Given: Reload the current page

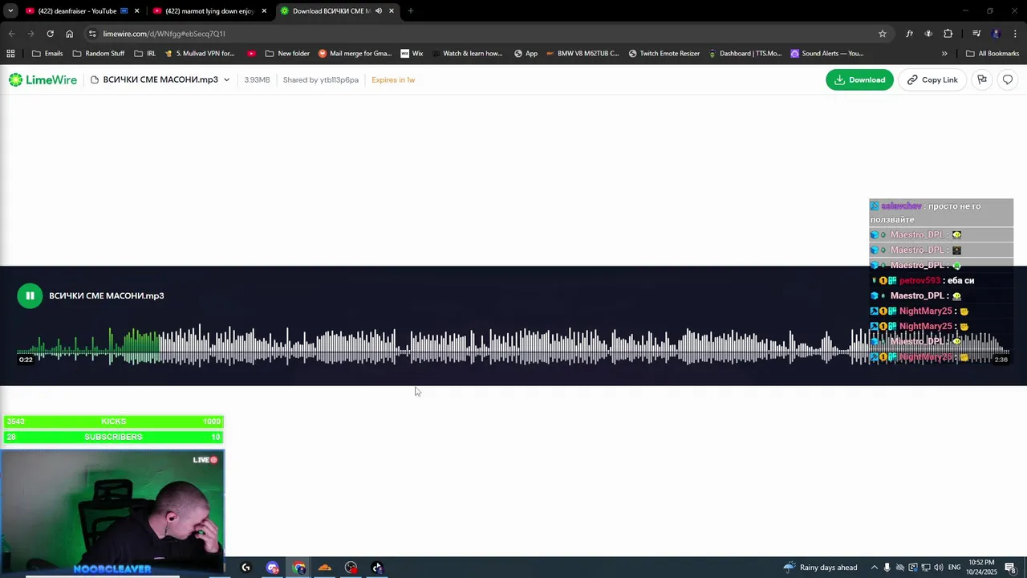Looking at the screenshot, I should coord(50,34).
